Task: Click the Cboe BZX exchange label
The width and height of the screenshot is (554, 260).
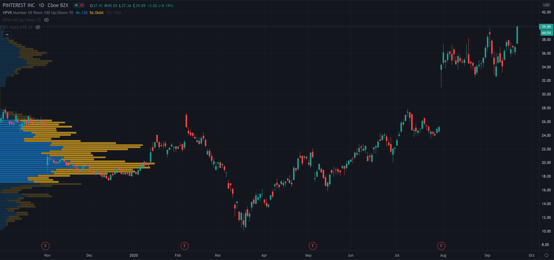Action: click(58, 5)
